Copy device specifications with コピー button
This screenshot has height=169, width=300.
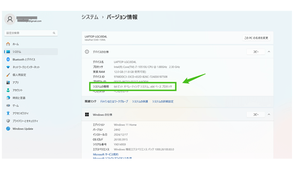pyautogui.click(x=256, y=52)
